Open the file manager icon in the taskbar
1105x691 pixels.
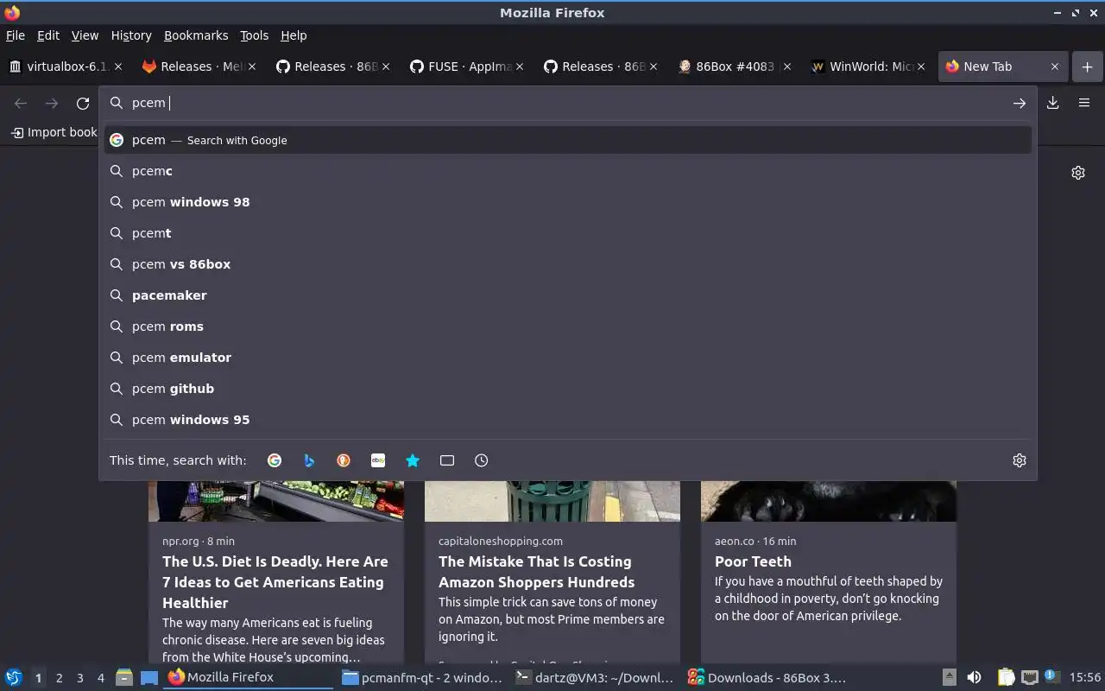pos(124,678)
